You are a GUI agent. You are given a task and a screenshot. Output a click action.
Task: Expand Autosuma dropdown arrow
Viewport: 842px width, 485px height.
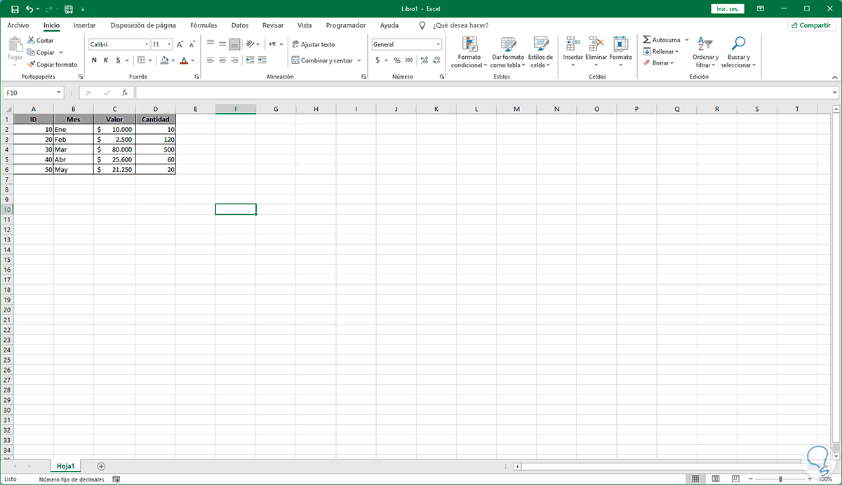686,40
